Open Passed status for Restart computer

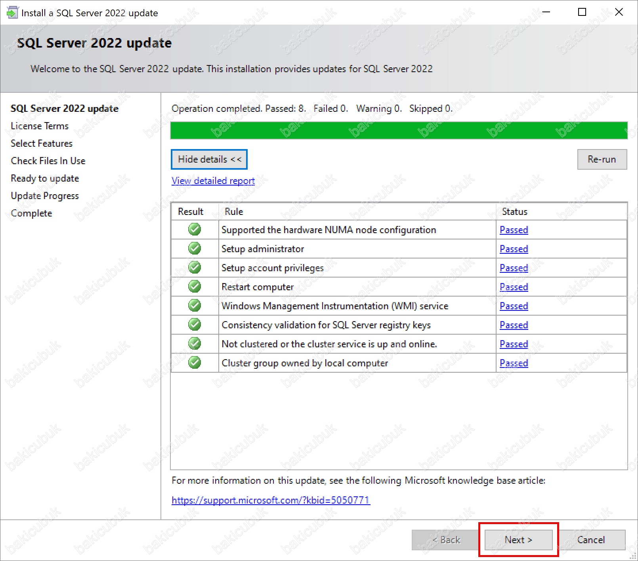point(514,287)
